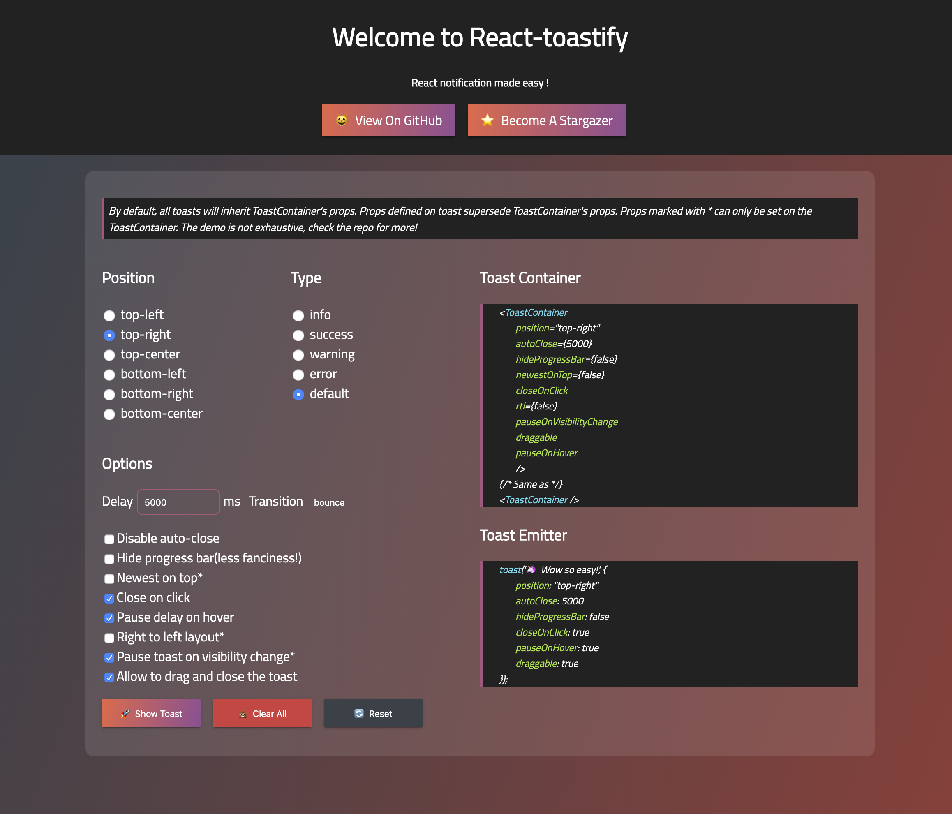Choose warning toast type

[298, 355]
